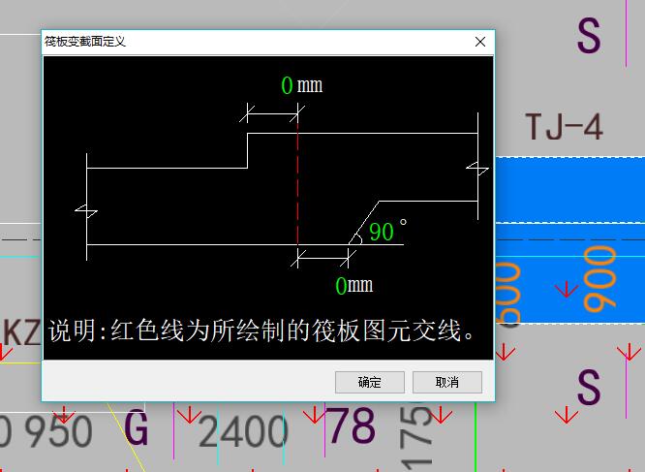Click the 950 dimension text in drawing
This screenshot has height=472, width=645.
[58, 431]
